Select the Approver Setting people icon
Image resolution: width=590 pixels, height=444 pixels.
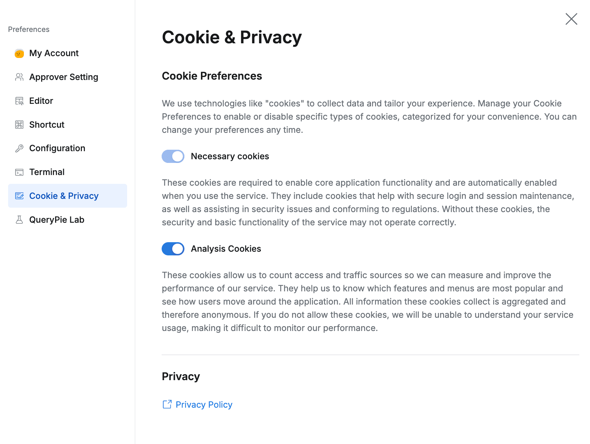pos(19,77)
